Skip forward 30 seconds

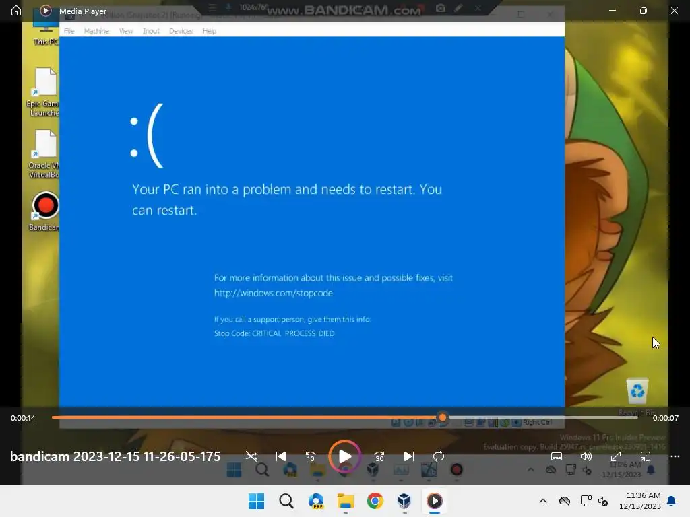[379, 456]
